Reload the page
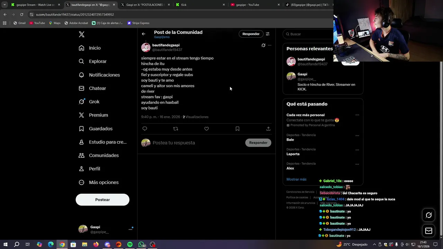 click(21, 15)
